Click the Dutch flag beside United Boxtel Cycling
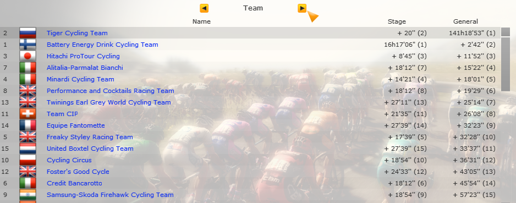 coord(28,149)
